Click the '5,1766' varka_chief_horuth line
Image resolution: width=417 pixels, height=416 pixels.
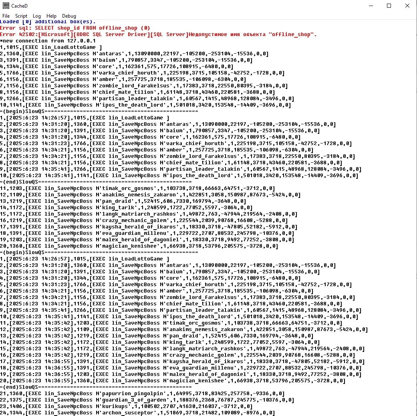142,73
